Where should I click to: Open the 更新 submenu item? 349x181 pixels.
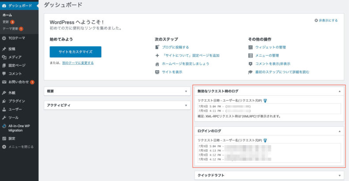(6, 22)
